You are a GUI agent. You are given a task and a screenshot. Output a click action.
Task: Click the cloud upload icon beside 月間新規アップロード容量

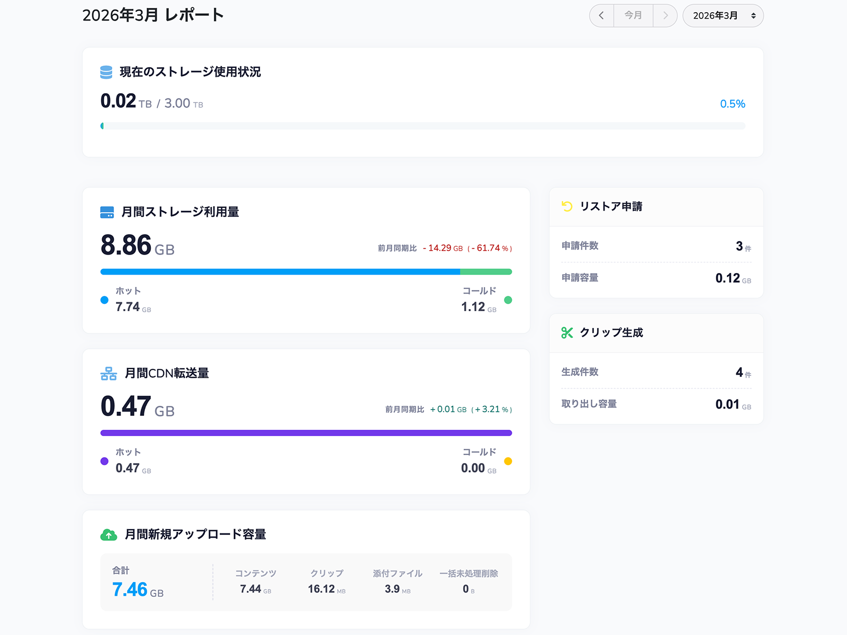(109, 534)
